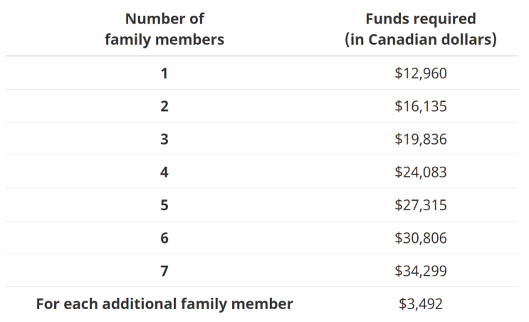
Task: Click the $16,135 funds amount
Action: coord(420,106)
